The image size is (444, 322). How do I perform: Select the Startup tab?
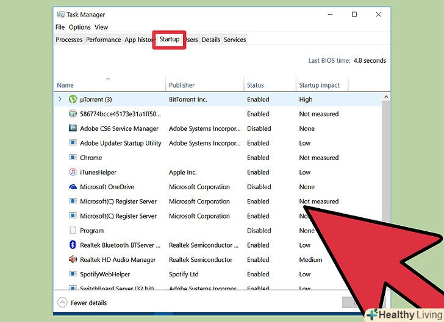170,40
